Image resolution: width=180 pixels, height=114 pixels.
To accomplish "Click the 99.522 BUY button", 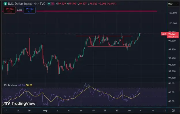I will pos(30,10).
